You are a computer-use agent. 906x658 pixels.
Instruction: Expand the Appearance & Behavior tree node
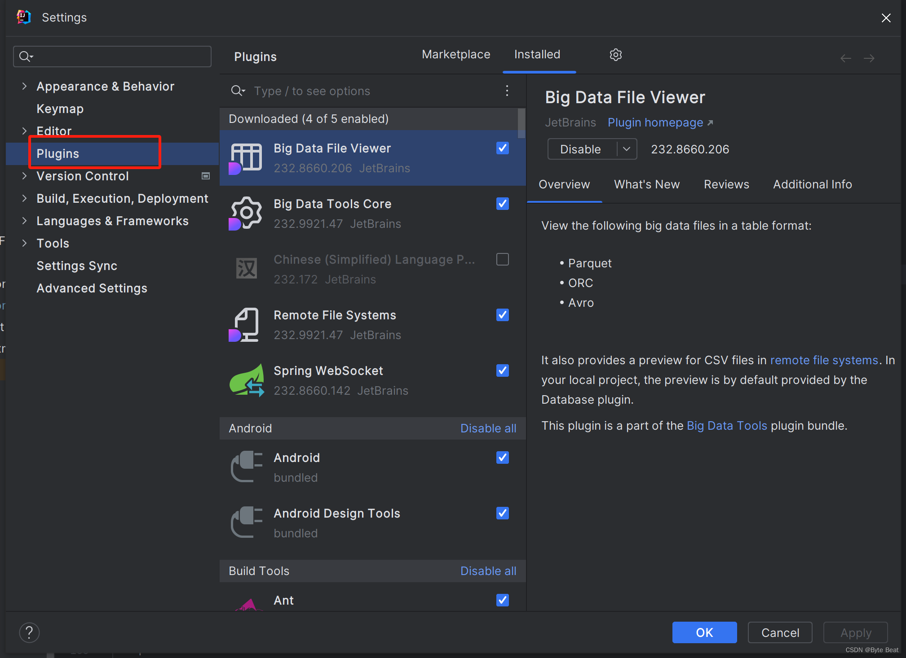tap(25, 86)
